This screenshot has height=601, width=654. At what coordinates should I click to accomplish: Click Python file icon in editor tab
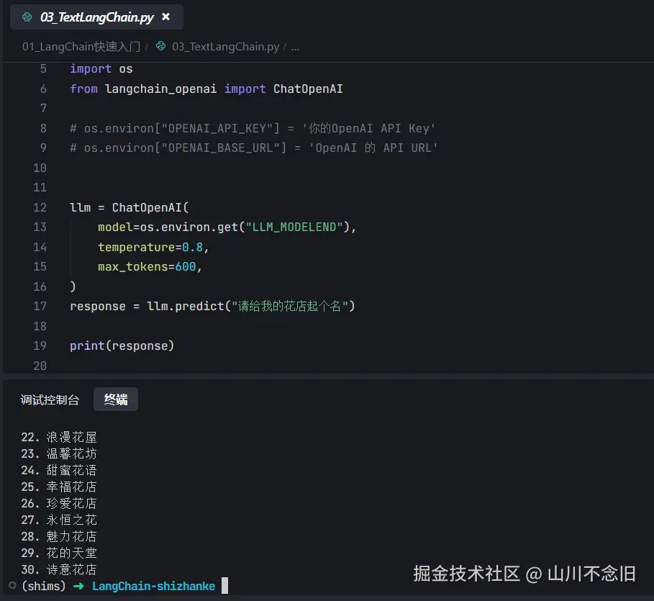(x=27, y=17)
